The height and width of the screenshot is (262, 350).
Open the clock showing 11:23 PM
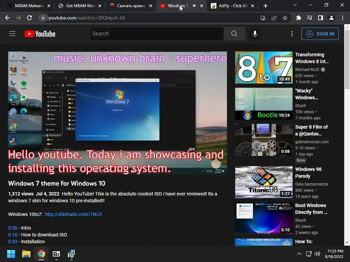pyautogui.click(x=334, y=254)
